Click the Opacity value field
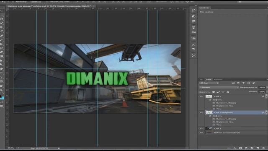The height and width of the screenshot is (151, 268). click(x=262, y=87)
